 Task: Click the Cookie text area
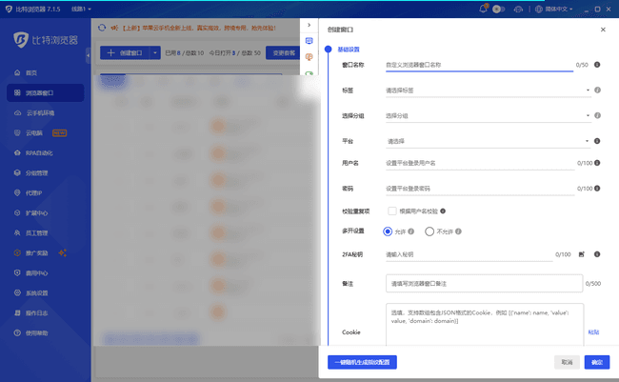point(485,325)
